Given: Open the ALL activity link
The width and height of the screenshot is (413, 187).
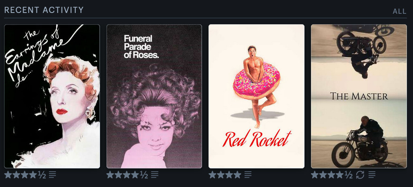Looking at the screenshot, I should 400,11.
